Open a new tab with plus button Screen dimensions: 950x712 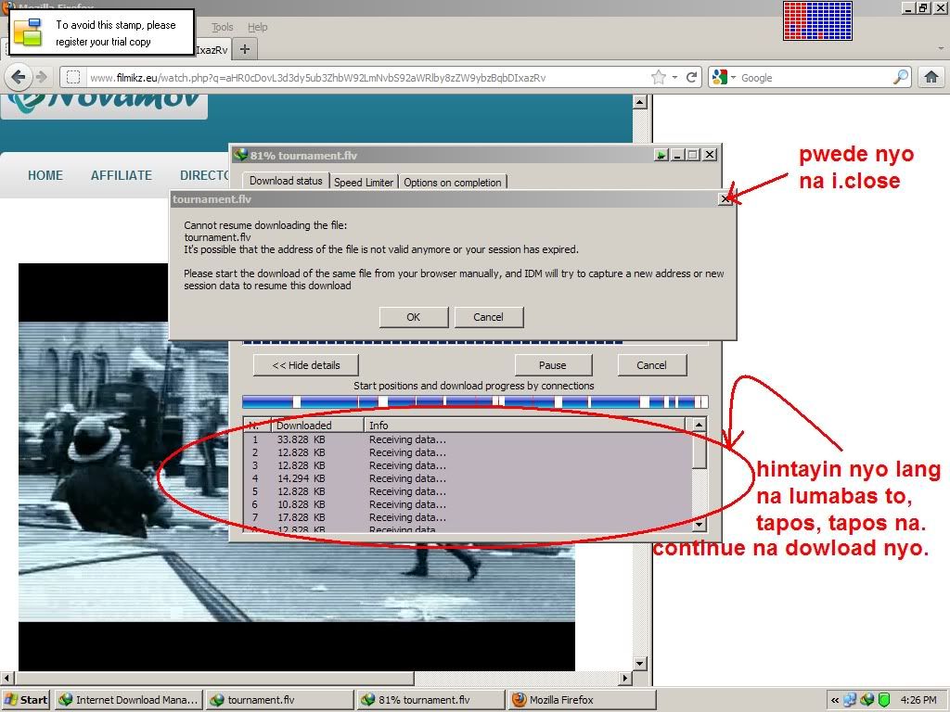click(x=245, y=49)
